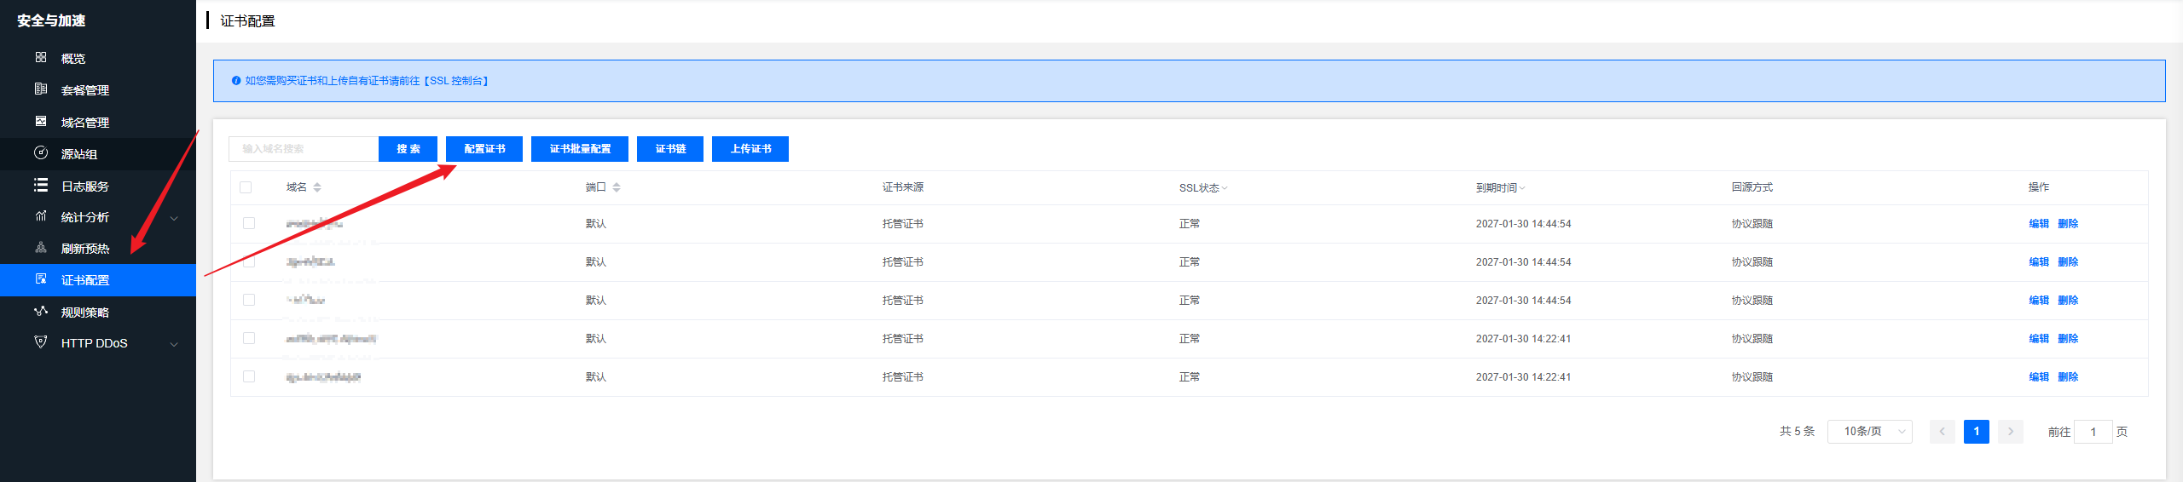The width and height of the screenshot is (2183, 482).
Task: Click the 日志服务 log list icon
Action: 41,186
